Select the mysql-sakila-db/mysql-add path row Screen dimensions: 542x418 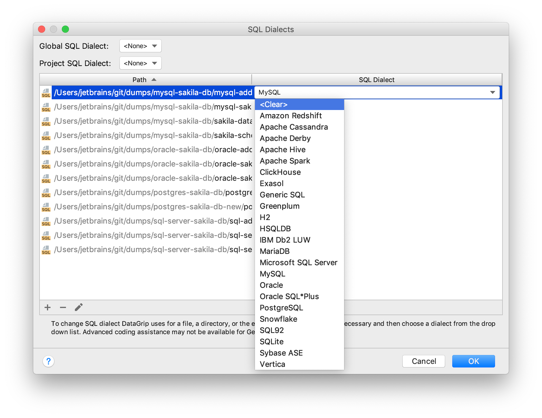coord(153,92)
